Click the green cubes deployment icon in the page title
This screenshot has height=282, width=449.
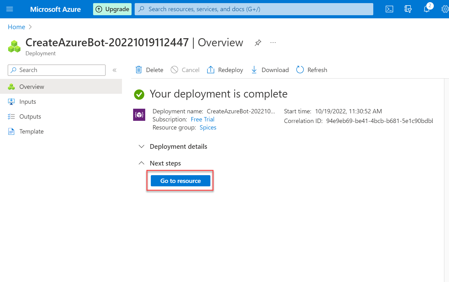pyautogui.click(x=14, y=46)
